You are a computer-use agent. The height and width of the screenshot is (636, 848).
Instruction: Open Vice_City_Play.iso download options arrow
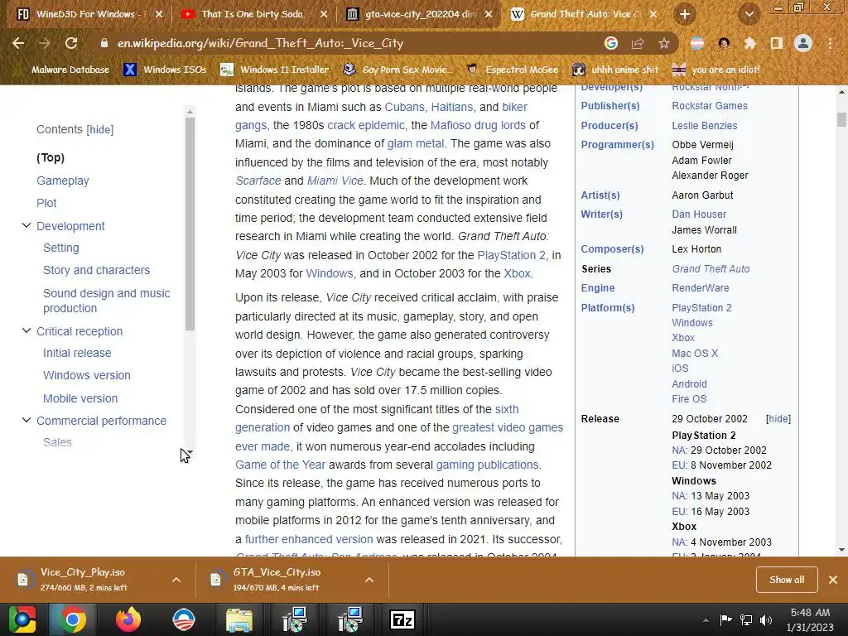click(176, 580)
